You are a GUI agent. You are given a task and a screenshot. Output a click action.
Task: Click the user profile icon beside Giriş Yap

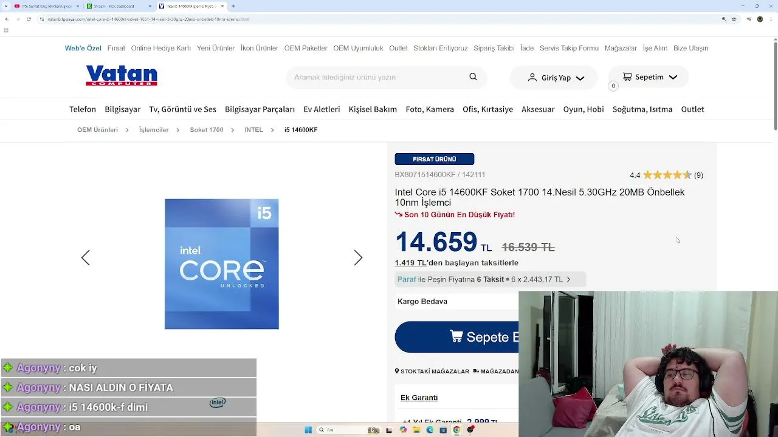pos(532,78)
